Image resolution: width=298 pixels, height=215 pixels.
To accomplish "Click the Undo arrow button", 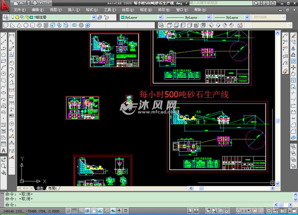I will pyautogui.click(x=41, y=3).
